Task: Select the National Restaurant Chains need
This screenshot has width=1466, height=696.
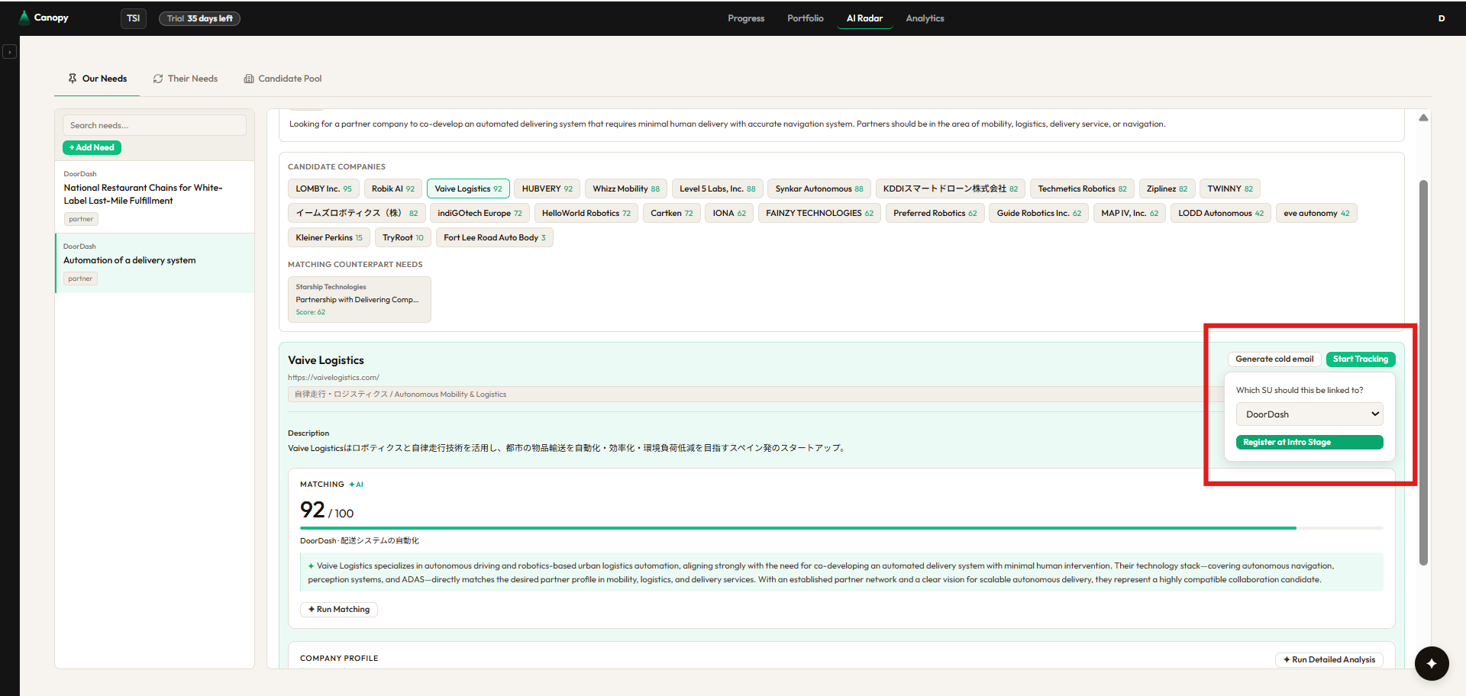Action: pyautogui.click(x=155, y=197)
